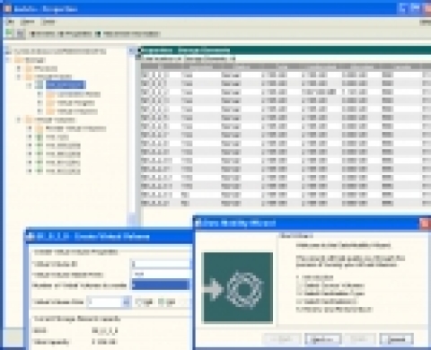Select the first radio button next to the unit dropdown
The image size is (431, 350).
point(139,302)
